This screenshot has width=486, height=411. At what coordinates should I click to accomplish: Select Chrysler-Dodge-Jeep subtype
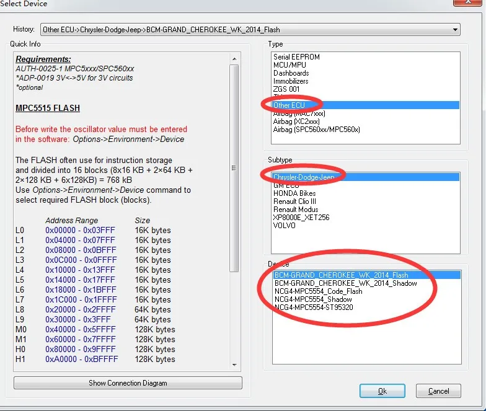[366, 177]
